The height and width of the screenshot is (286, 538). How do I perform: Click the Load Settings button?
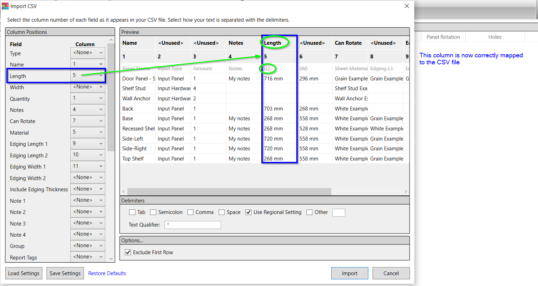pyautogui.click(x=24, y=273)
